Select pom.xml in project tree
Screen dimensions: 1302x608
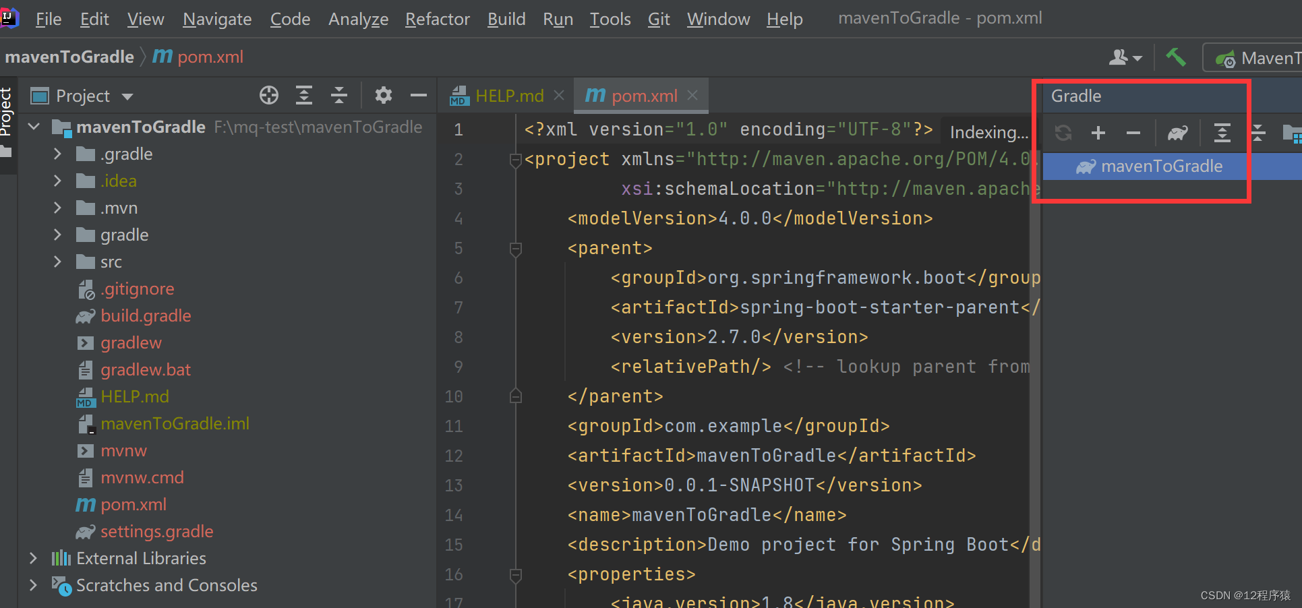(x=134, y=505)
